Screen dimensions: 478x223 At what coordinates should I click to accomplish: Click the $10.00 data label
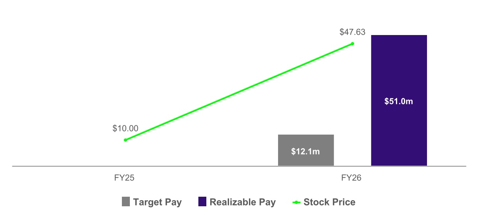coord(125,129)
